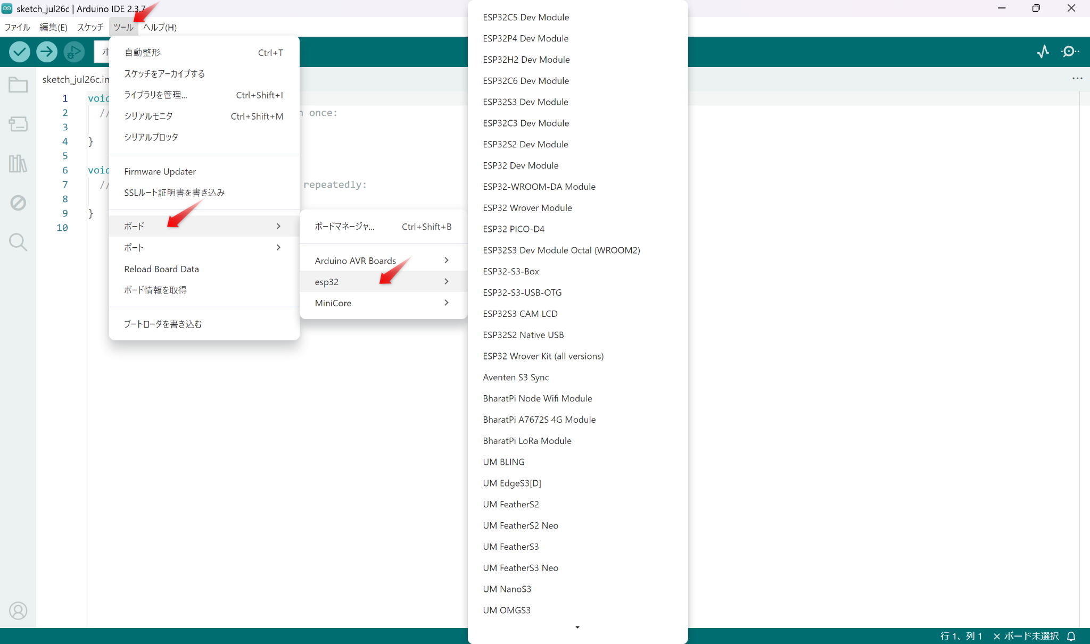The width and height of the screenshot is (1090, 644).
Task: Select ESP32-S3-USB-OTG board
Action: tap(578, 292)
